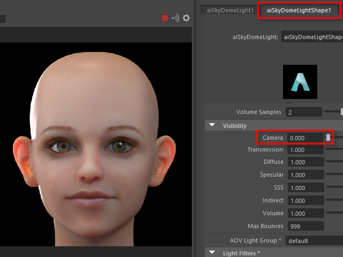This screenshot has height=257, width=343.
Task: Click the Camera slider handle
Action: (329, 138)
